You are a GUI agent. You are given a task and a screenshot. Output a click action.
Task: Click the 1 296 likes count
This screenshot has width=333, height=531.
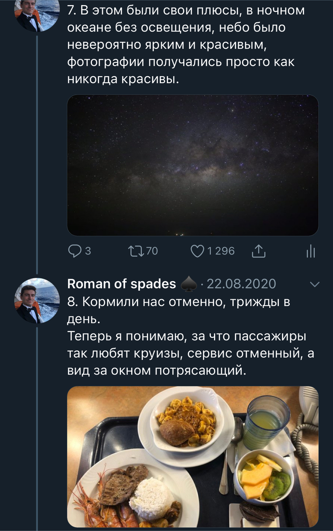click(x=221, y=251)
